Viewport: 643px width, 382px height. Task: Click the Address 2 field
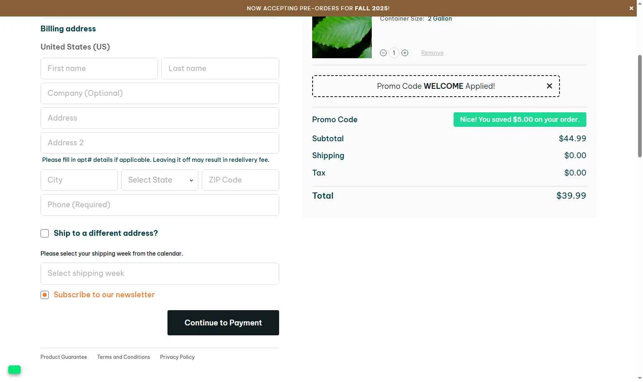tap(160, 143)
